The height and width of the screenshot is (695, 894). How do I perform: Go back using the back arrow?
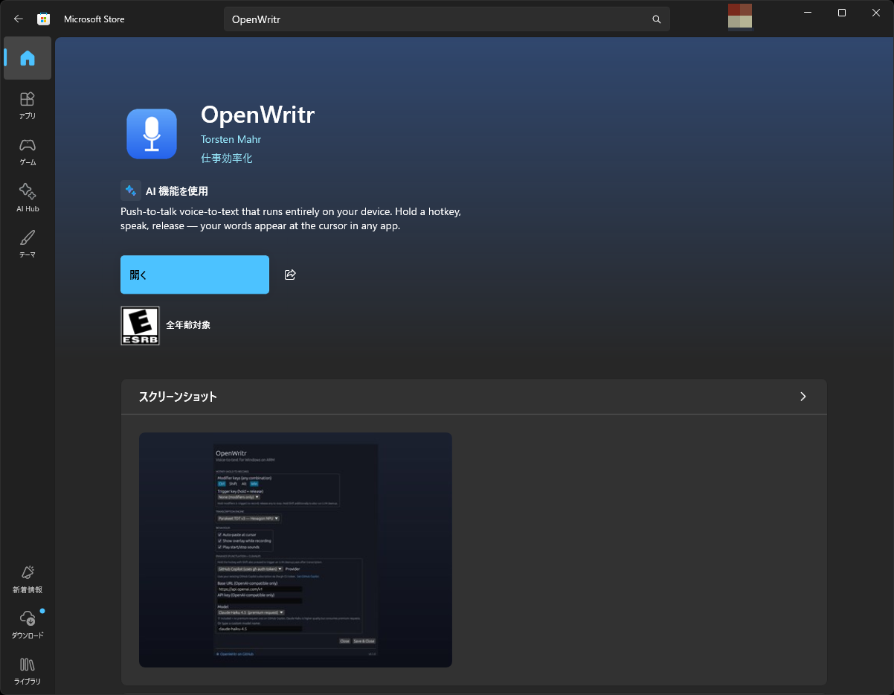(19, 19)
